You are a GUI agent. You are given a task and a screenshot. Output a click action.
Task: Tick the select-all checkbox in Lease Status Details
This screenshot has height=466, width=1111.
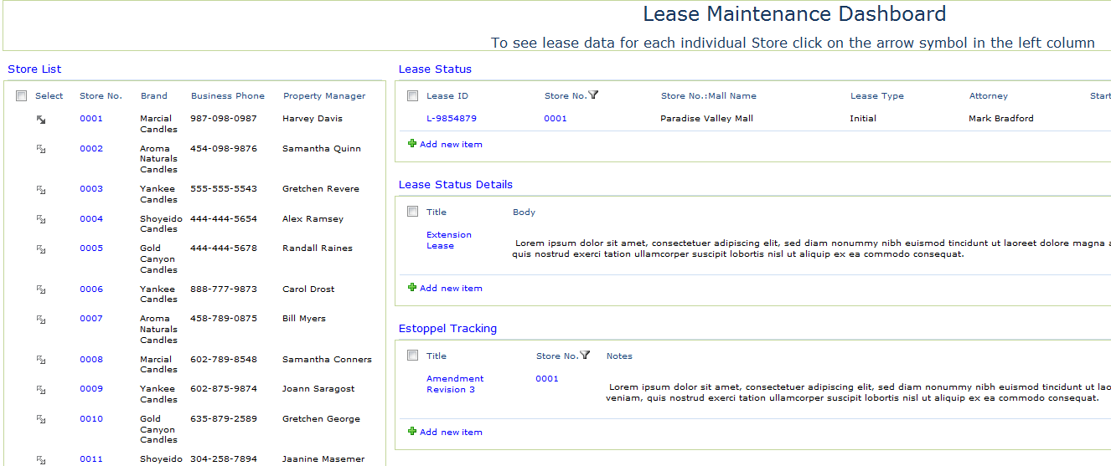click(412, 212)
